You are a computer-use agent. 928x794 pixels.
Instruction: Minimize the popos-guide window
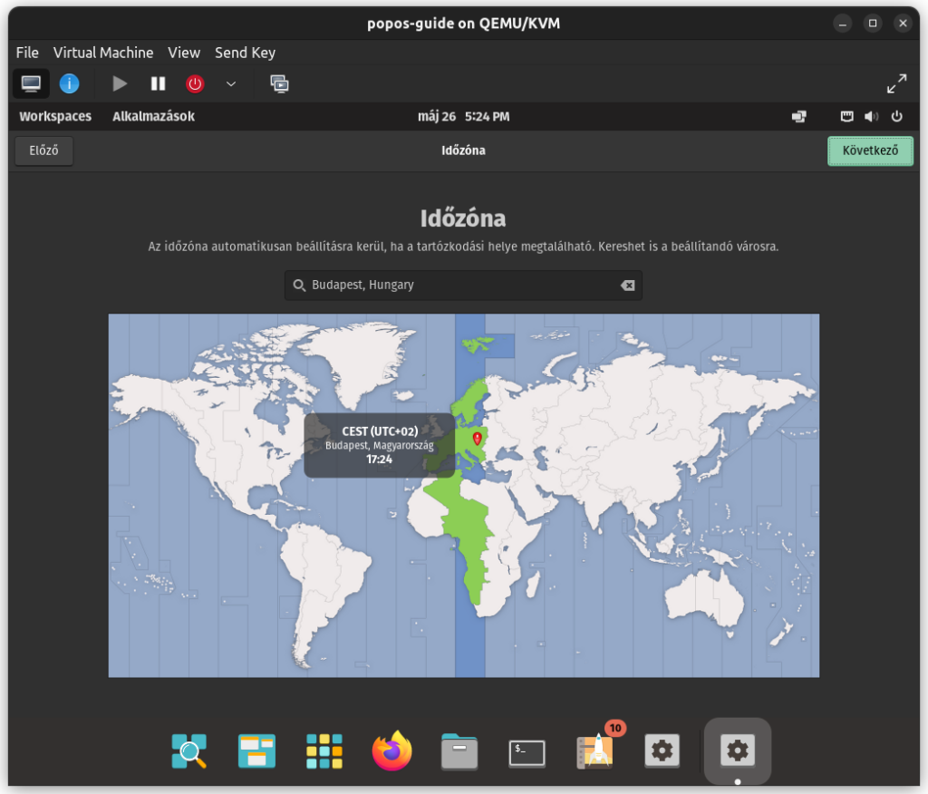842,24
